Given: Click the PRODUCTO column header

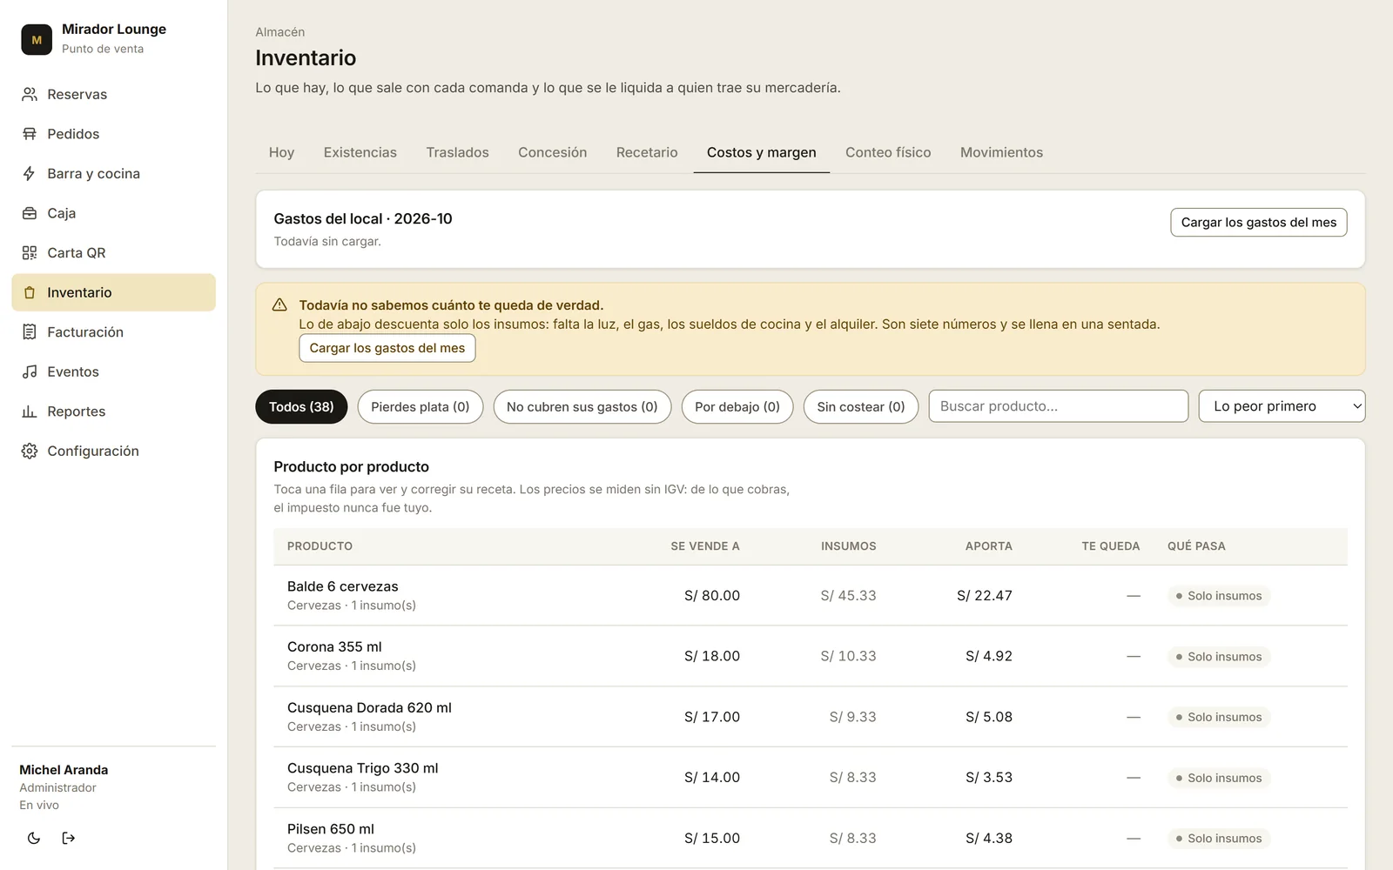Looking at the screenshot, I should click(x=320, y=546).
